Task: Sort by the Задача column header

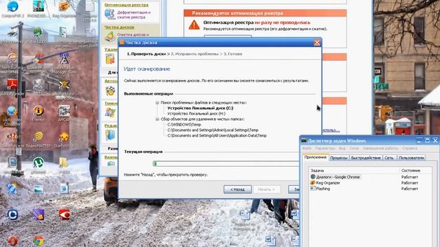Action: (x=354, y=170)
